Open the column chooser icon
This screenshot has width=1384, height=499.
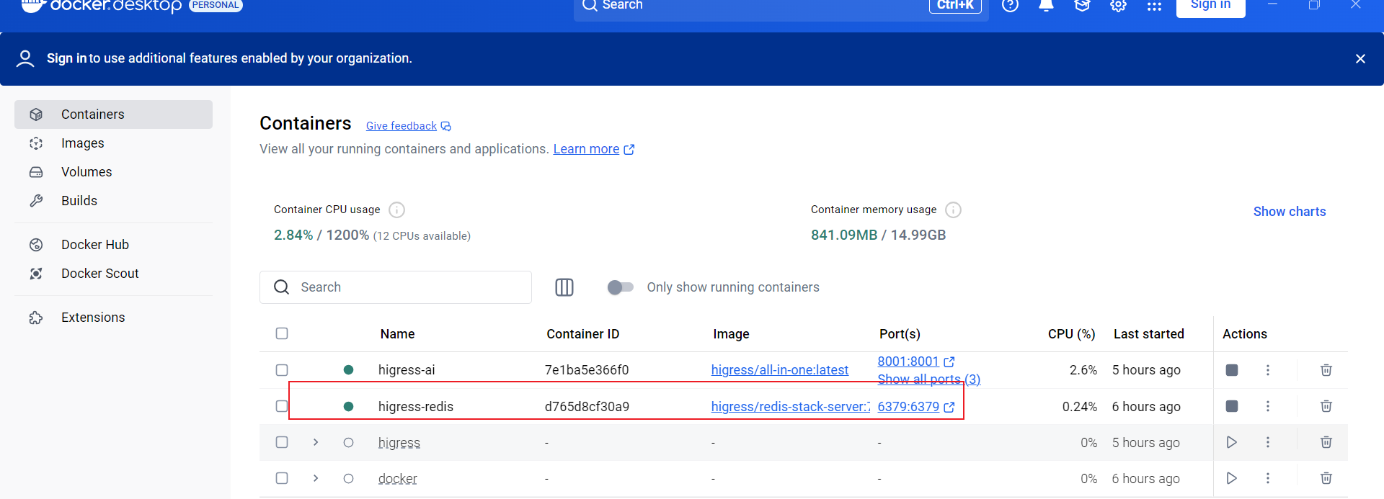click(x=564, y=287)
